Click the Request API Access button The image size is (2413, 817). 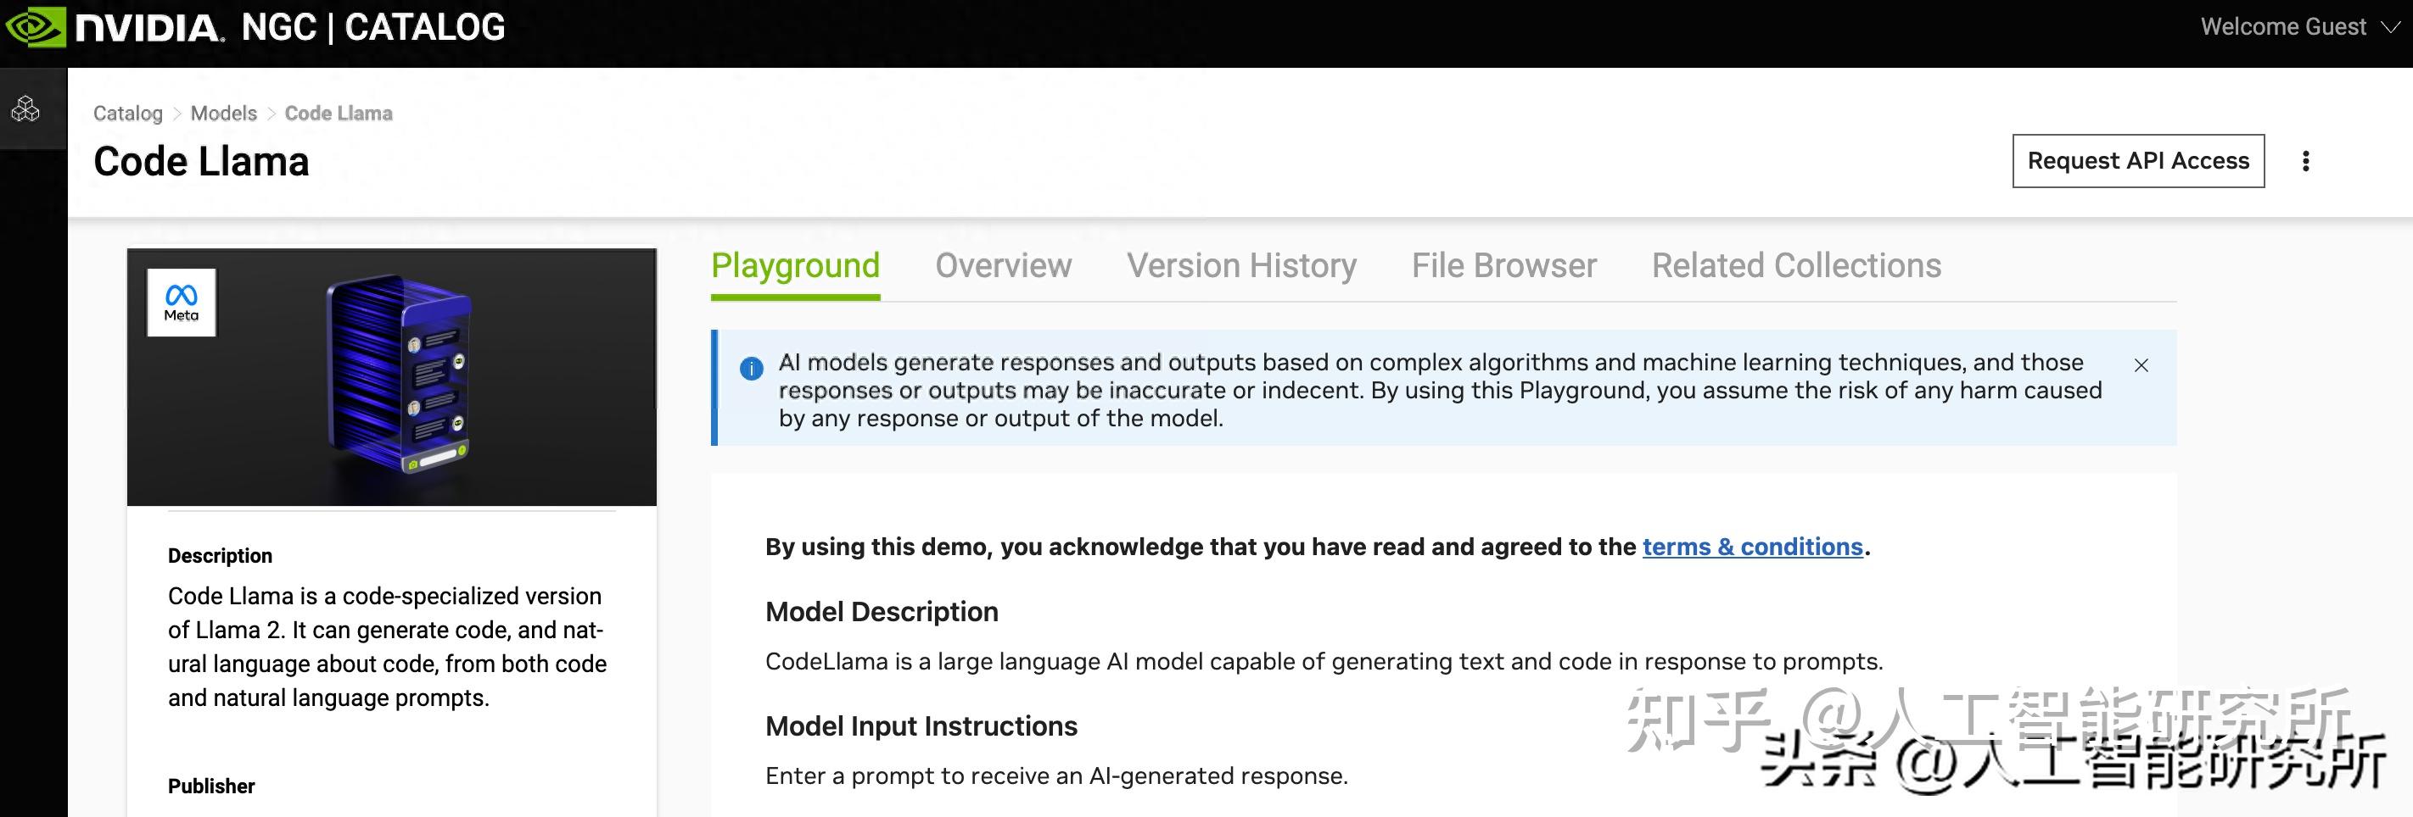pyautogui.click(x=2137, y=161)
